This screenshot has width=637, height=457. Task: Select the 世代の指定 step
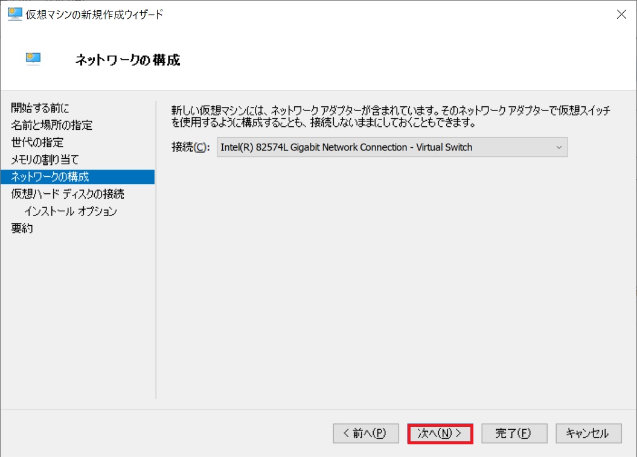pos(37,142)
